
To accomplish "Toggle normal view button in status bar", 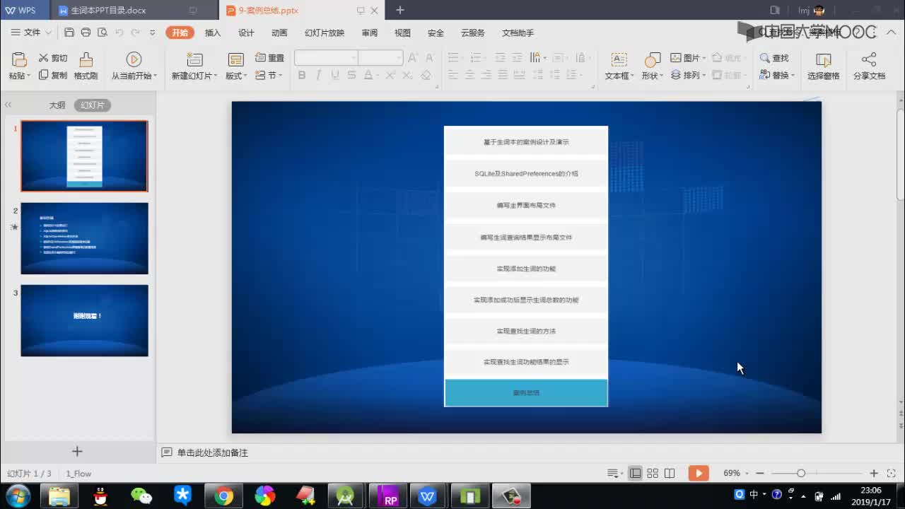I will coord(636,473).
